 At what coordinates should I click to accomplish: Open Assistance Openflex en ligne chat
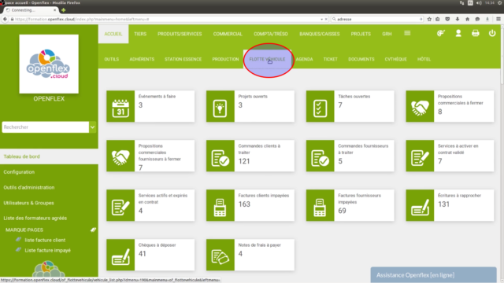click(x=434, y=275)
